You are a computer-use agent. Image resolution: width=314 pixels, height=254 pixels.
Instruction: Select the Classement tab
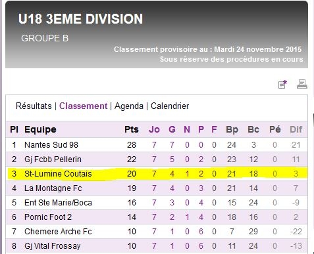84,106
